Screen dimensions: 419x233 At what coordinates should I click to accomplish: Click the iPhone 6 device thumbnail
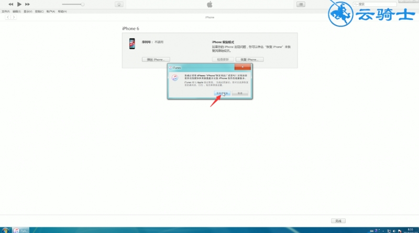pyautogui.click(x=132, y=43)
